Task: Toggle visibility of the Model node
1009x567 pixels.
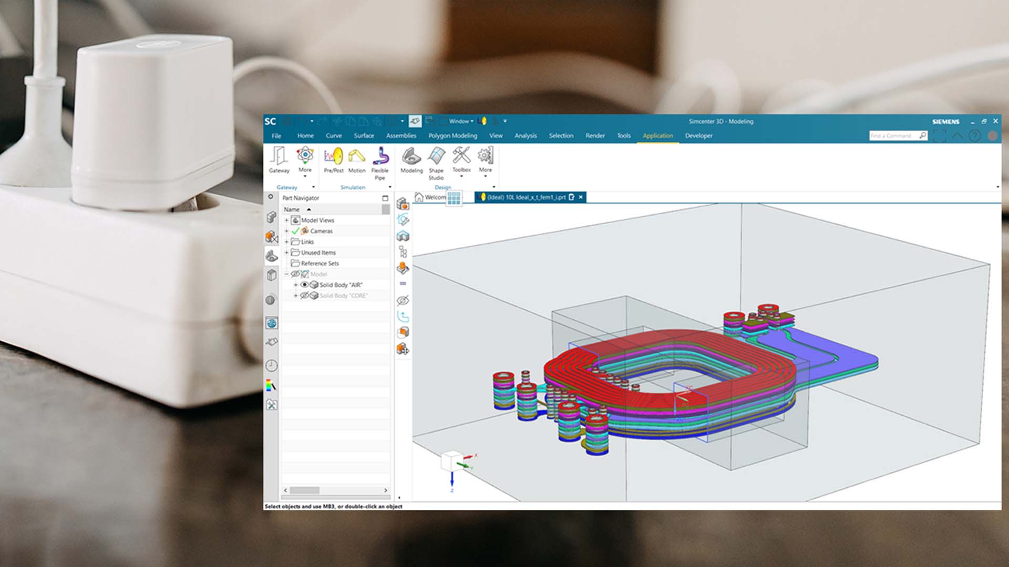Action: (295, 274)
